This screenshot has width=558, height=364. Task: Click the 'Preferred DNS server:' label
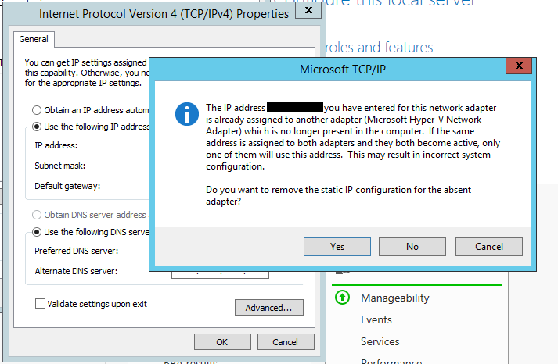pyautogui.click(x=77, y=251)
